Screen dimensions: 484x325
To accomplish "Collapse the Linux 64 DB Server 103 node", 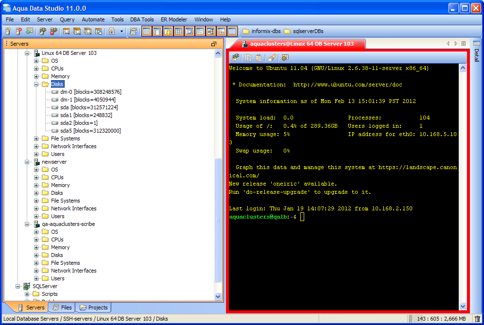I will tap(27, 53).
